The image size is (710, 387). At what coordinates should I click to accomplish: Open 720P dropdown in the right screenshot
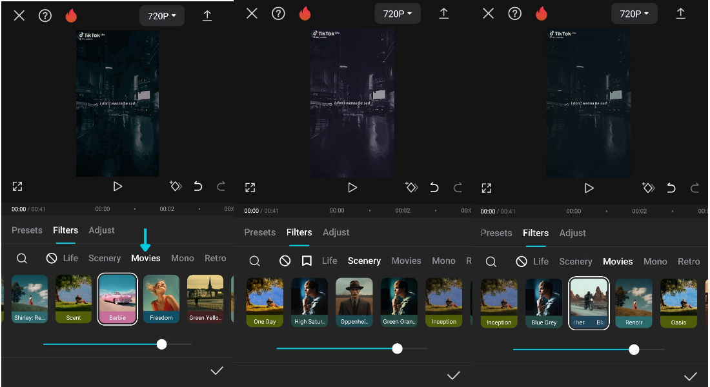634,14
